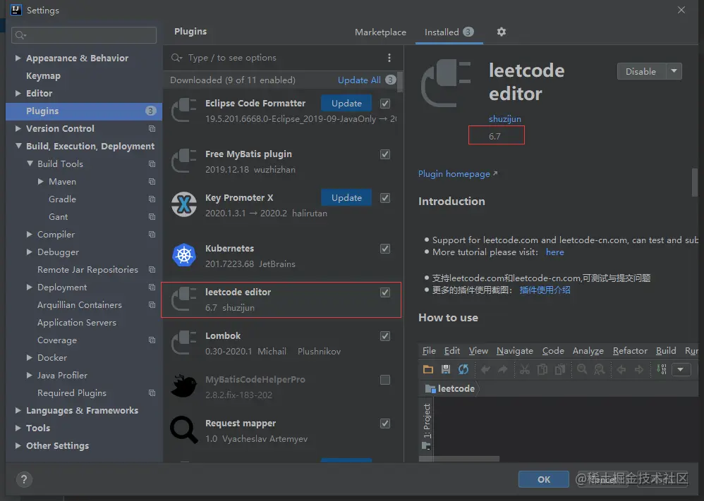704x501 pixels.
Task: Click the help question mark button
Action: tap(24, 479)
